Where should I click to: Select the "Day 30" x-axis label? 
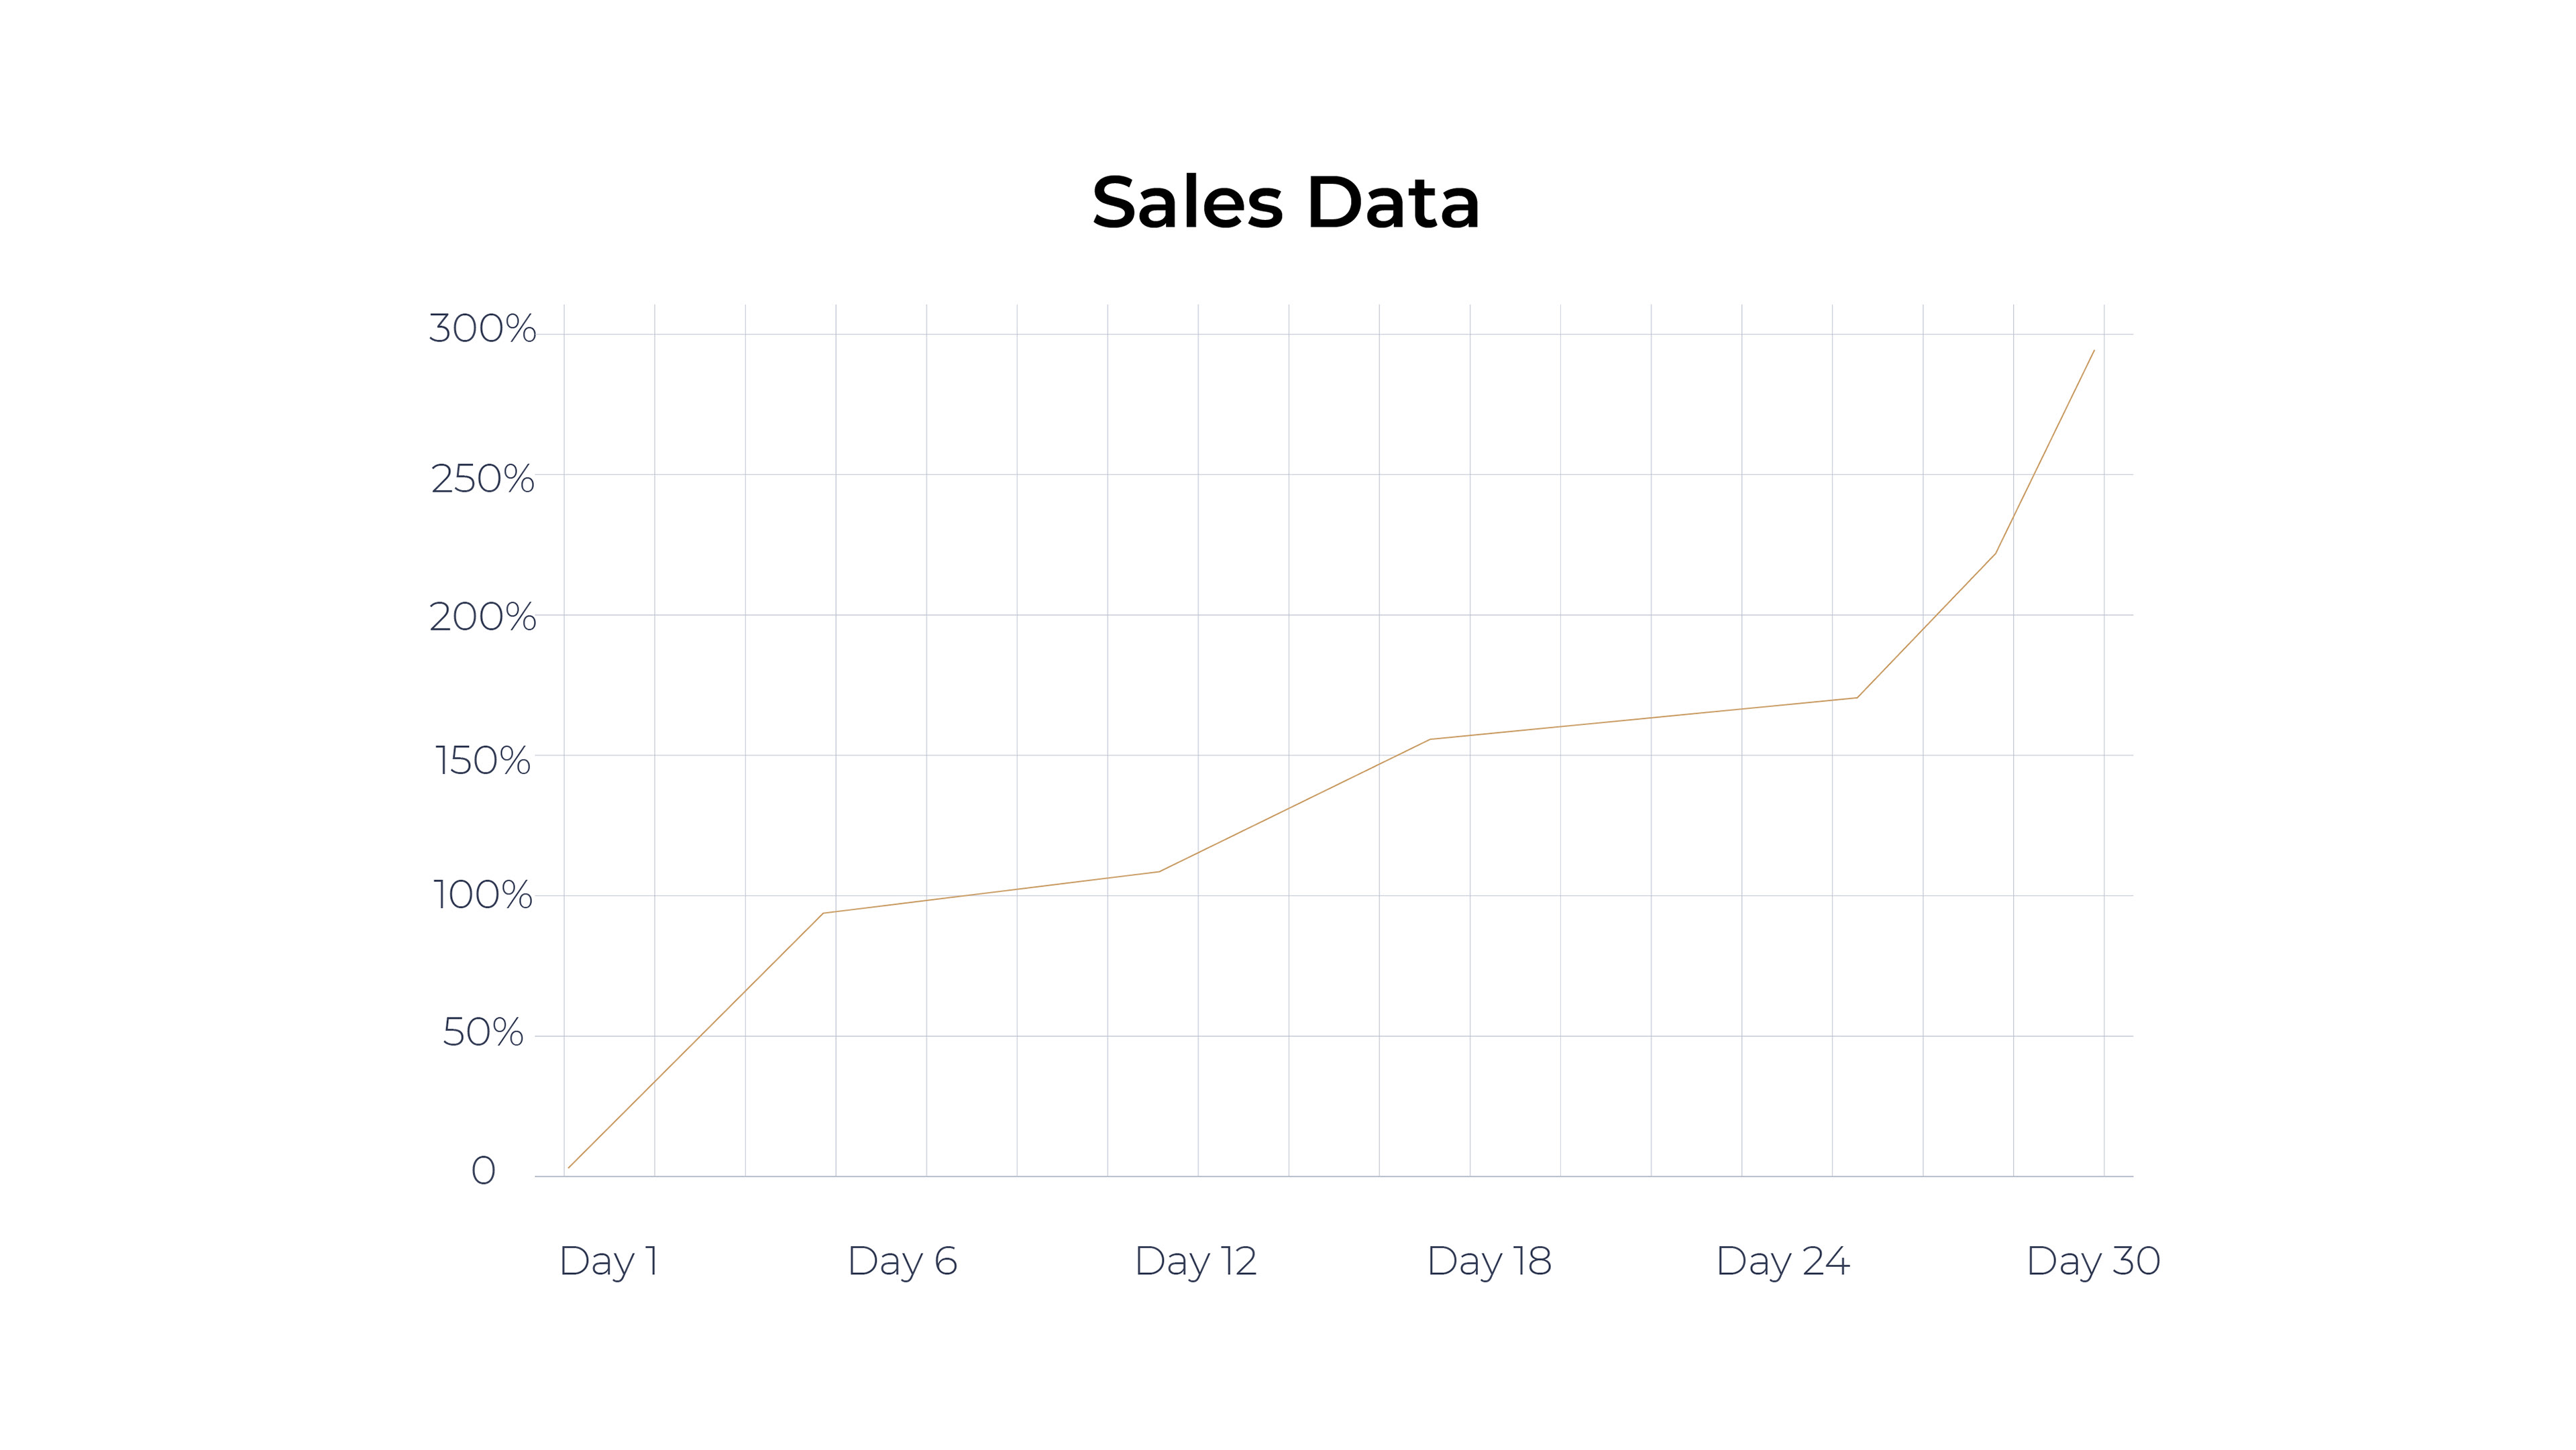tap(2092, 1262)
